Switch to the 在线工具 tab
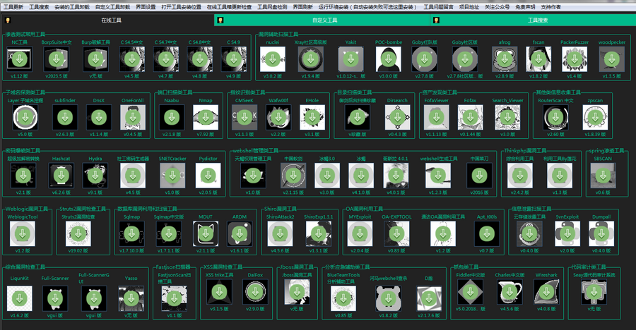Screen dimensions: 636x330 point(108,20)
